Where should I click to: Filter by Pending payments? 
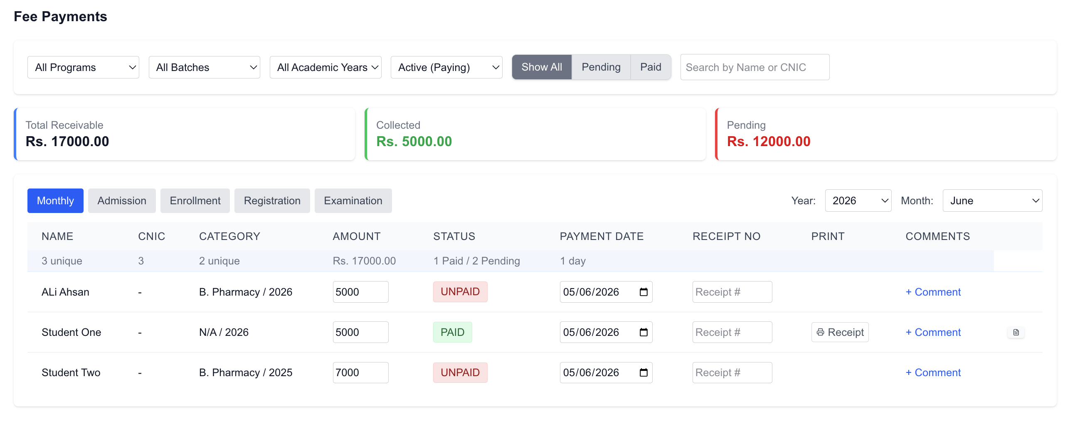click(601, 67)
